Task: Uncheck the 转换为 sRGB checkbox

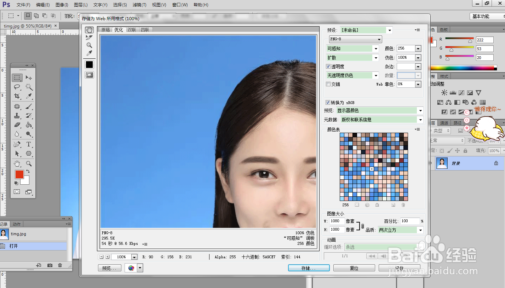Action: click(x=328, y=102)
